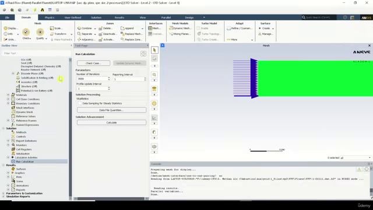
Task: Select Boundary Conditions in the outline tree
Action: (28, 104)
